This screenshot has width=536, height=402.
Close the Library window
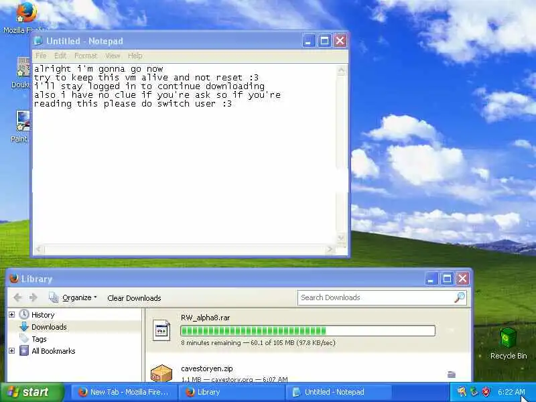tap(462, 279)
